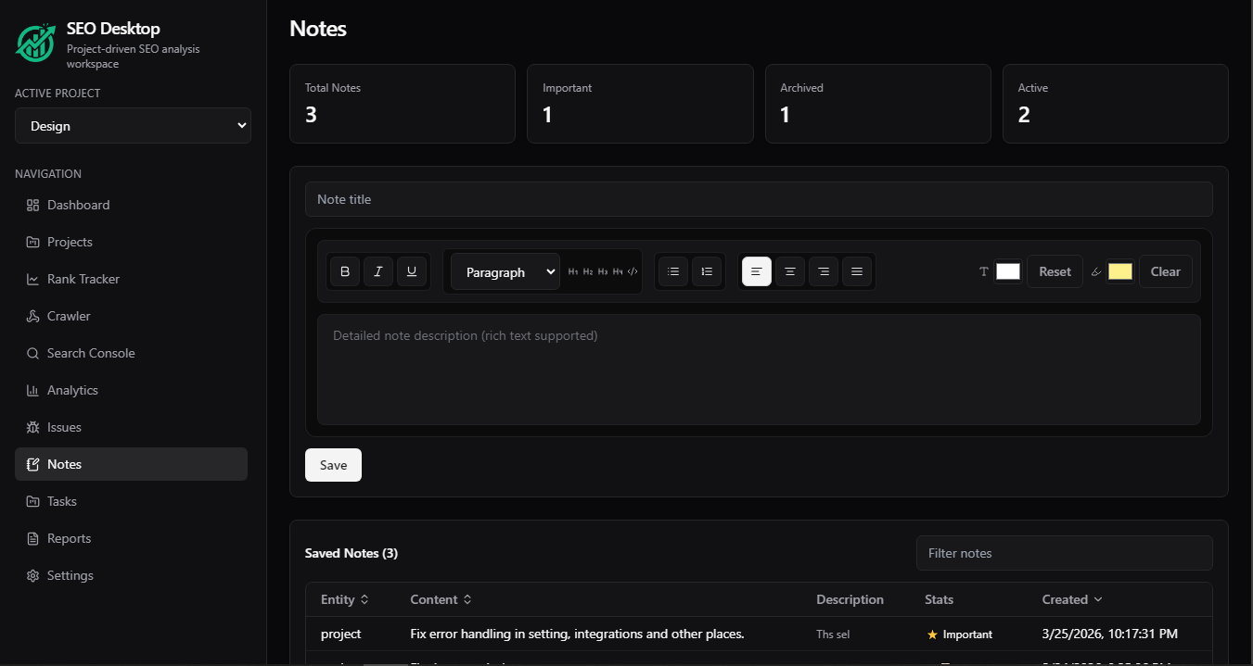
Task: Click the Issues bug icon
Action: [x=32, y=427]
